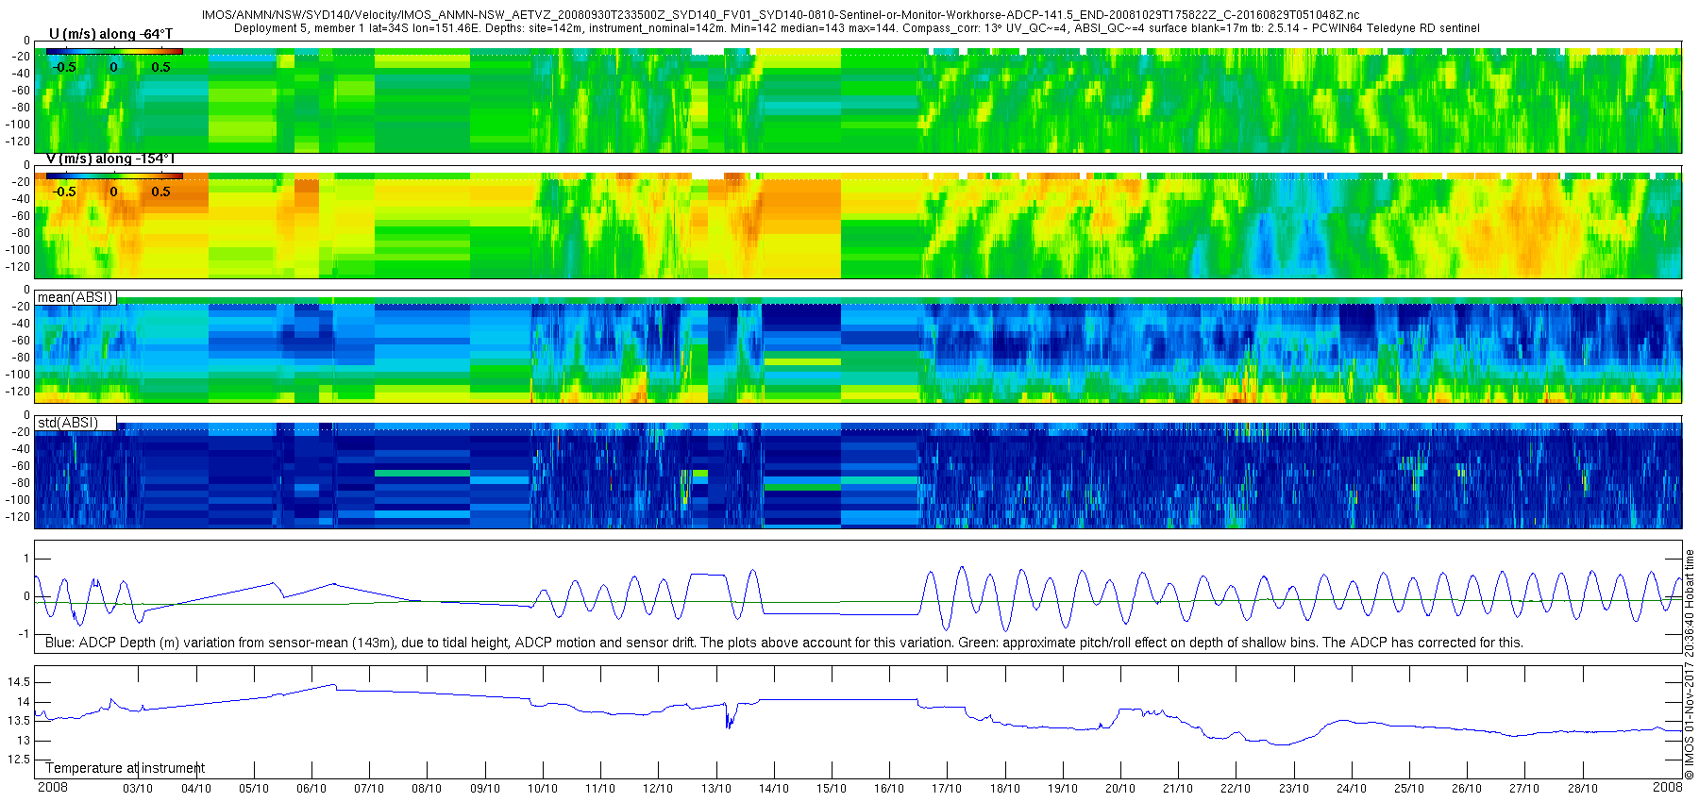Click the V velocity color scale bar
This screenshot has width=1699, height=802.
114,175
